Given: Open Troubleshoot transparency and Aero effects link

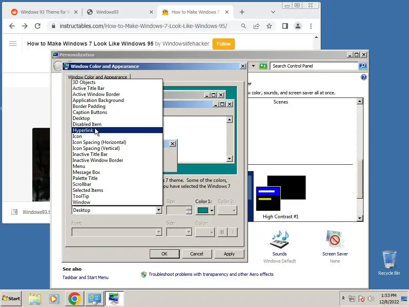Looking at the screenshot, I should pyautogui.click(x=211, y=274).
